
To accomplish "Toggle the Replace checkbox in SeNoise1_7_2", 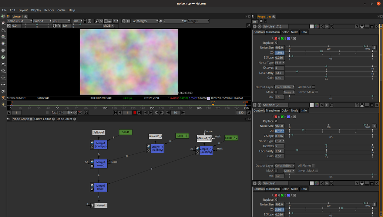I will click(275, 43).
